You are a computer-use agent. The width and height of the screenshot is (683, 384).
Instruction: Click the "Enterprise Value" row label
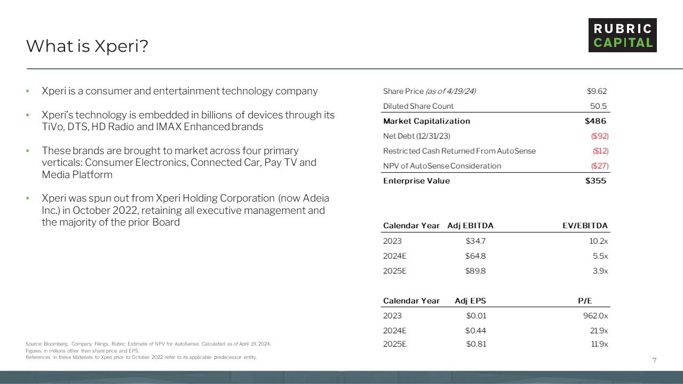tap(417, 181)
